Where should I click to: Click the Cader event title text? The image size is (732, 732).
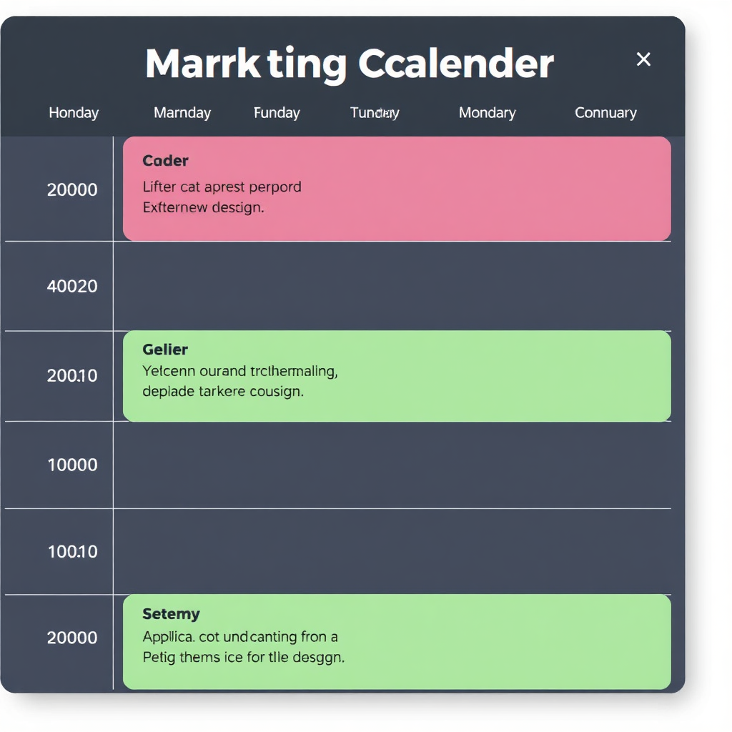[x=165, y=161]
